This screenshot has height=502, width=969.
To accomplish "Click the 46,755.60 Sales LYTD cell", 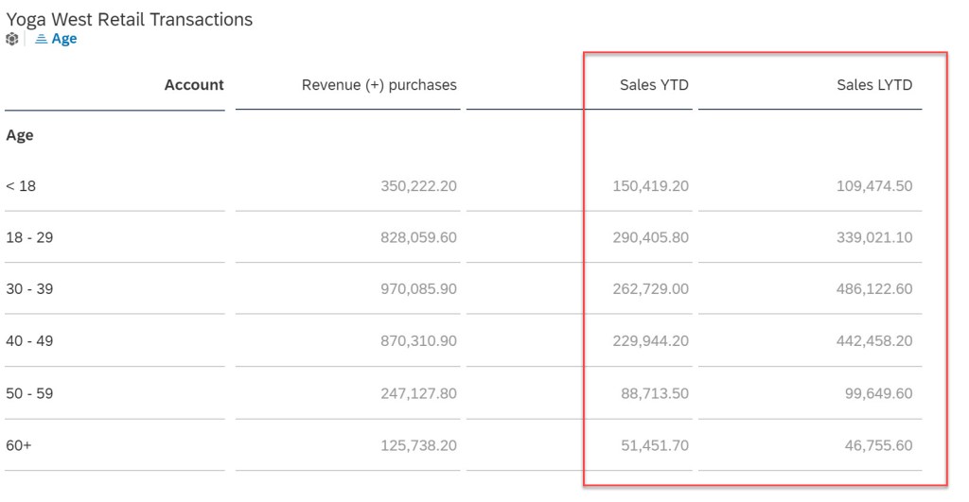I will (878, 444).
